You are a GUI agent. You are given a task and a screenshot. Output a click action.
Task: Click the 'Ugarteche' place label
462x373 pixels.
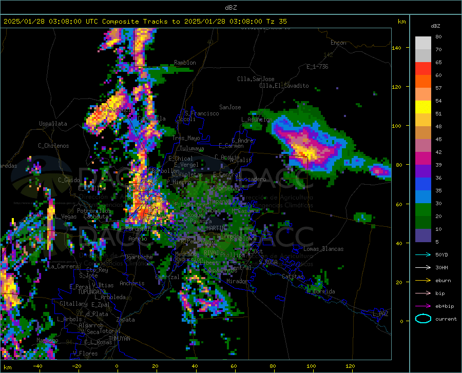139,257
